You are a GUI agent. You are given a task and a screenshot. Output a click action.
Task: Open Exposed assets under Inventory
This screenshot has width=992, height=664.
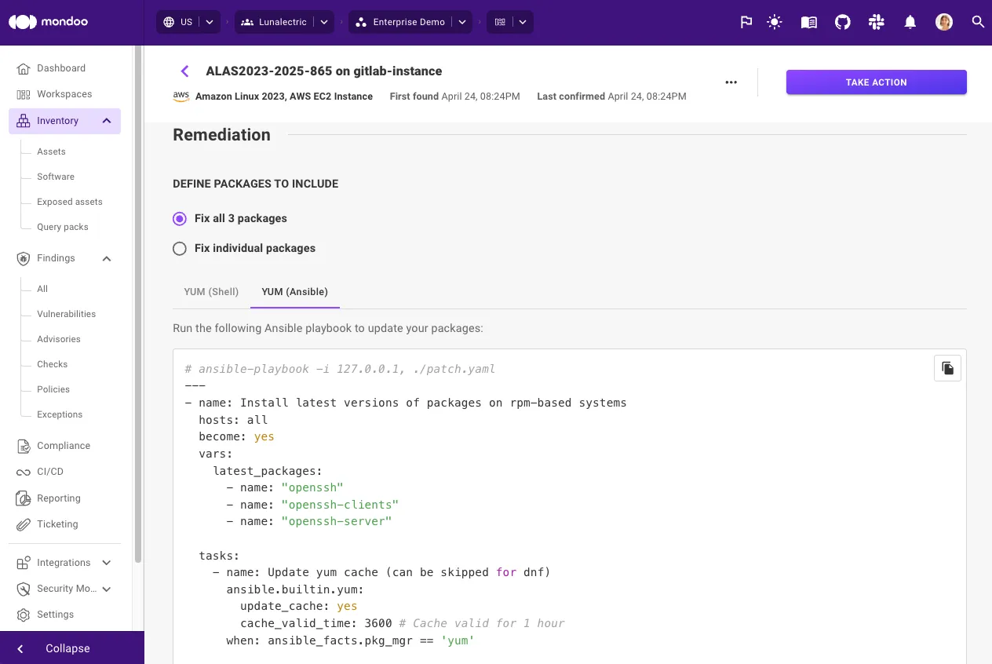(70, 202)
